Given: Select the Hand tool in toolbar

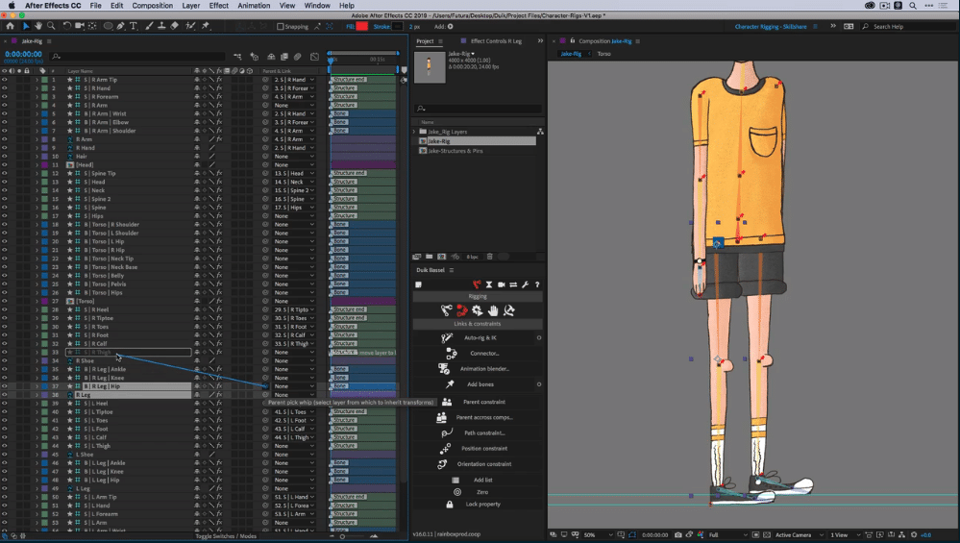Looking at the screenshot, I should pyautogui.click(x=38, y=26).
